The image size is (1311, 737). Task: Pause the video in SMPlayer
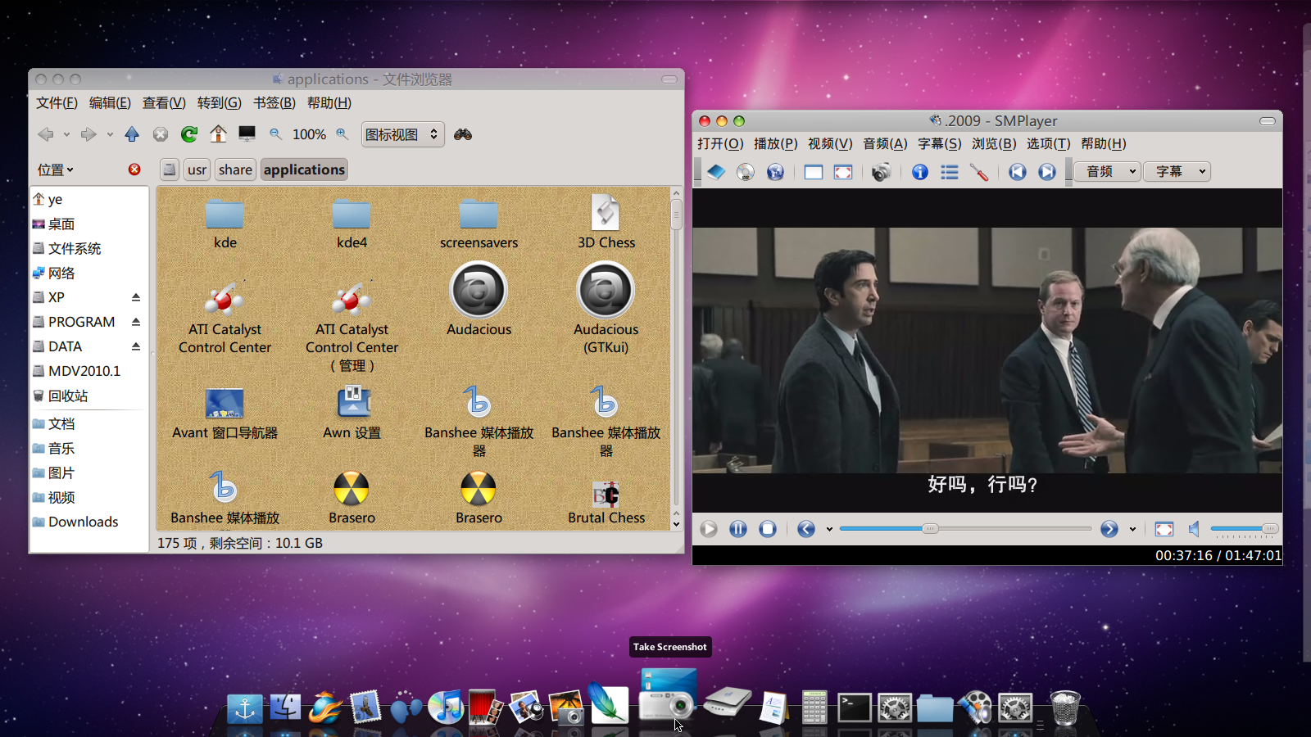pos(738,529)
